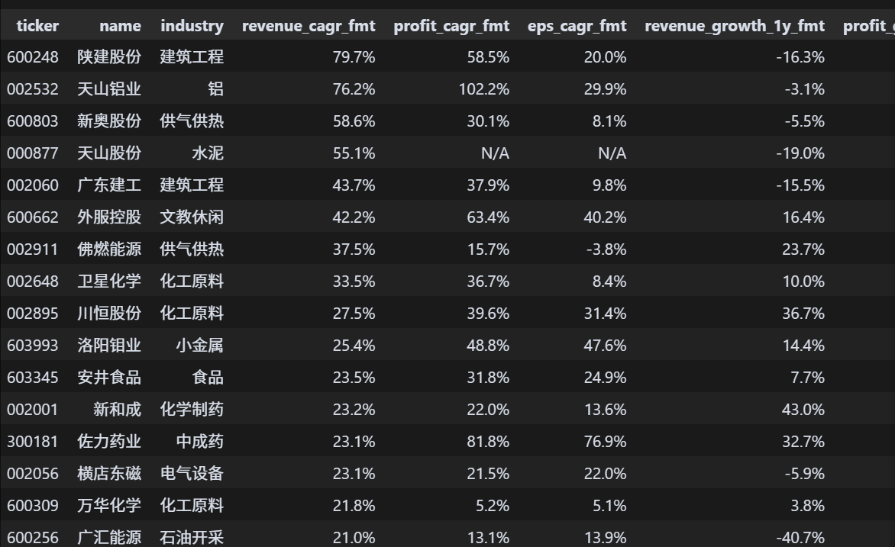Click ticker 603993

click(x=33, y=345)
